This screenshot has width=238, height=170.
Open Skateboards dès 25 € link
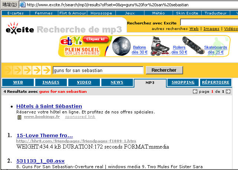(x=215, y=50)
